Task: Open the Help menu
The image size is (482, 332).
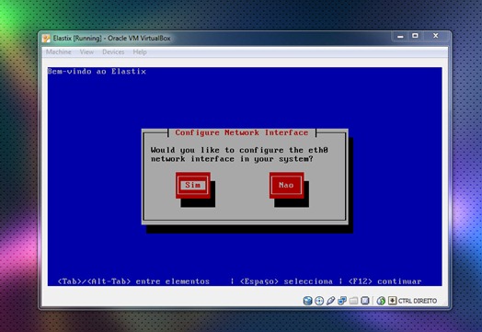Action: click(140, 52)
